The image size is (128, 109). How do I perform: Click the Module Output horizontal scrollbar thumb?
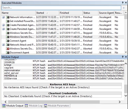54,102
